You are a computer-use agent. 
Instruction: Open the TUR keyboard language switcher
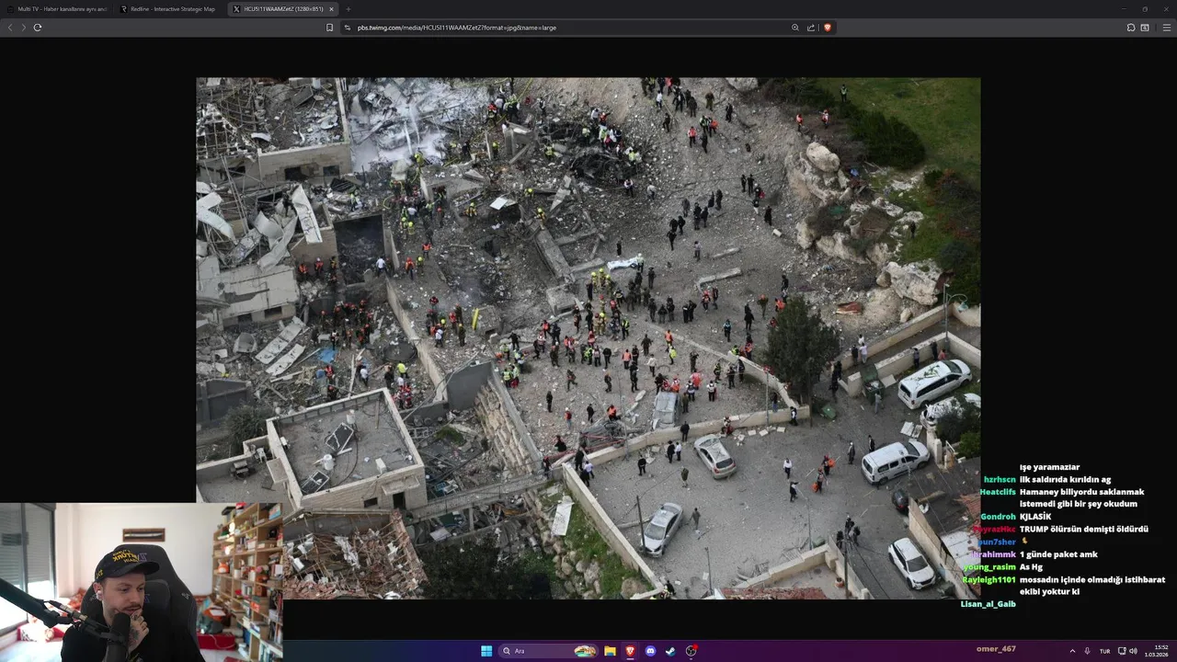[x=1104, y=651]
